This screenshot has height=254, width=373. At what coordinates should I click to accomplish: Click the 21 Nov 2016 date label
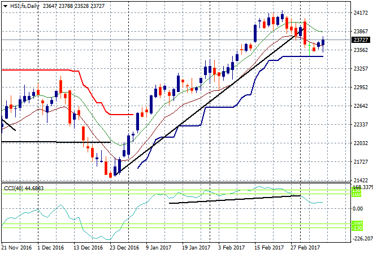16,248
